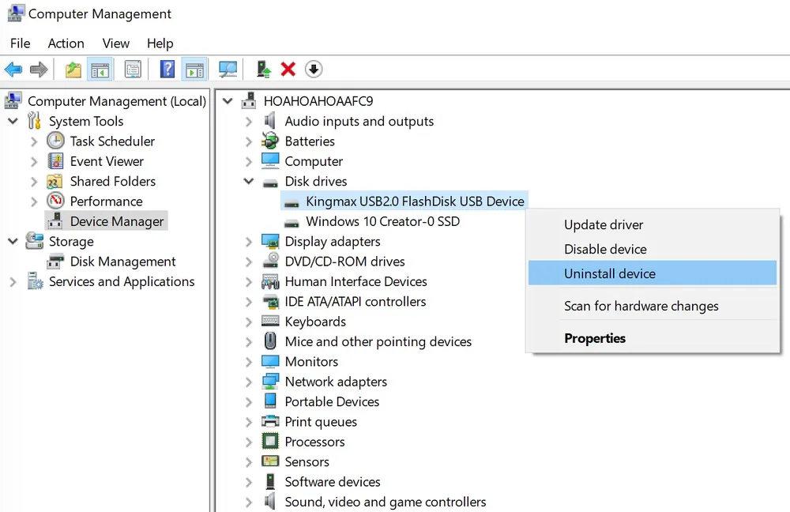The image size is (790, 512).
Task: Click the Services and Applications icon
Action: click(36, 281)
